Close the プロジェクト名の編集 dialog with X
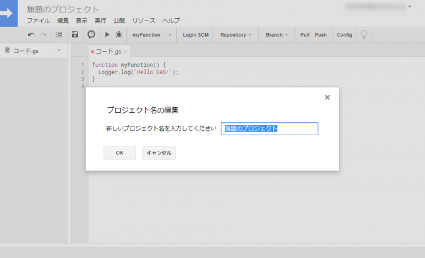The image size is (425, 258). click(327, 97)
